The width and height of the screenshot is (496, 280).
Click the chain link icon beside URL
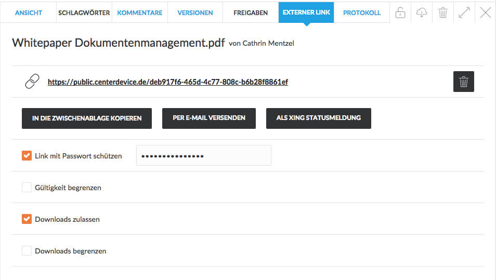[32, 82]
